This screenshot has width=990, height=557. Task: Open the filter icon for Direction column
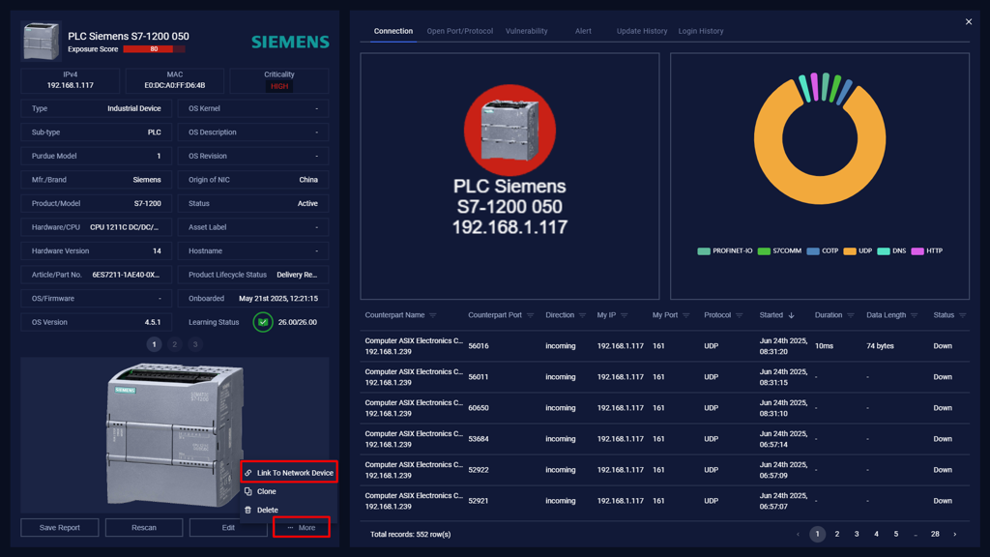[583, 315]
